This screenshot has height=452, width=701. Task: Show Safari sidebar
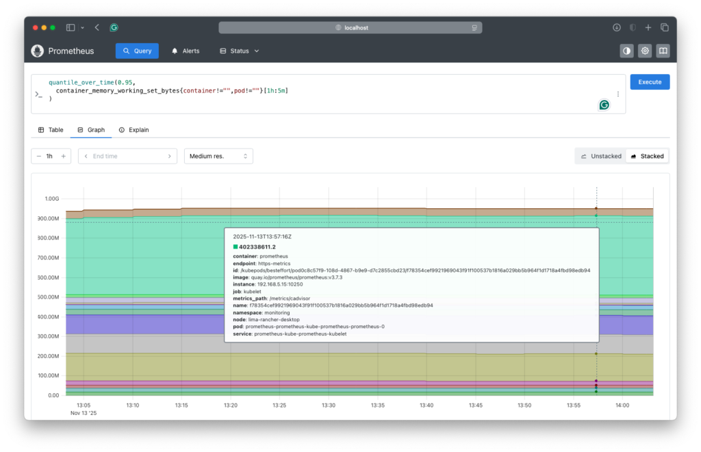coord(71,27)
